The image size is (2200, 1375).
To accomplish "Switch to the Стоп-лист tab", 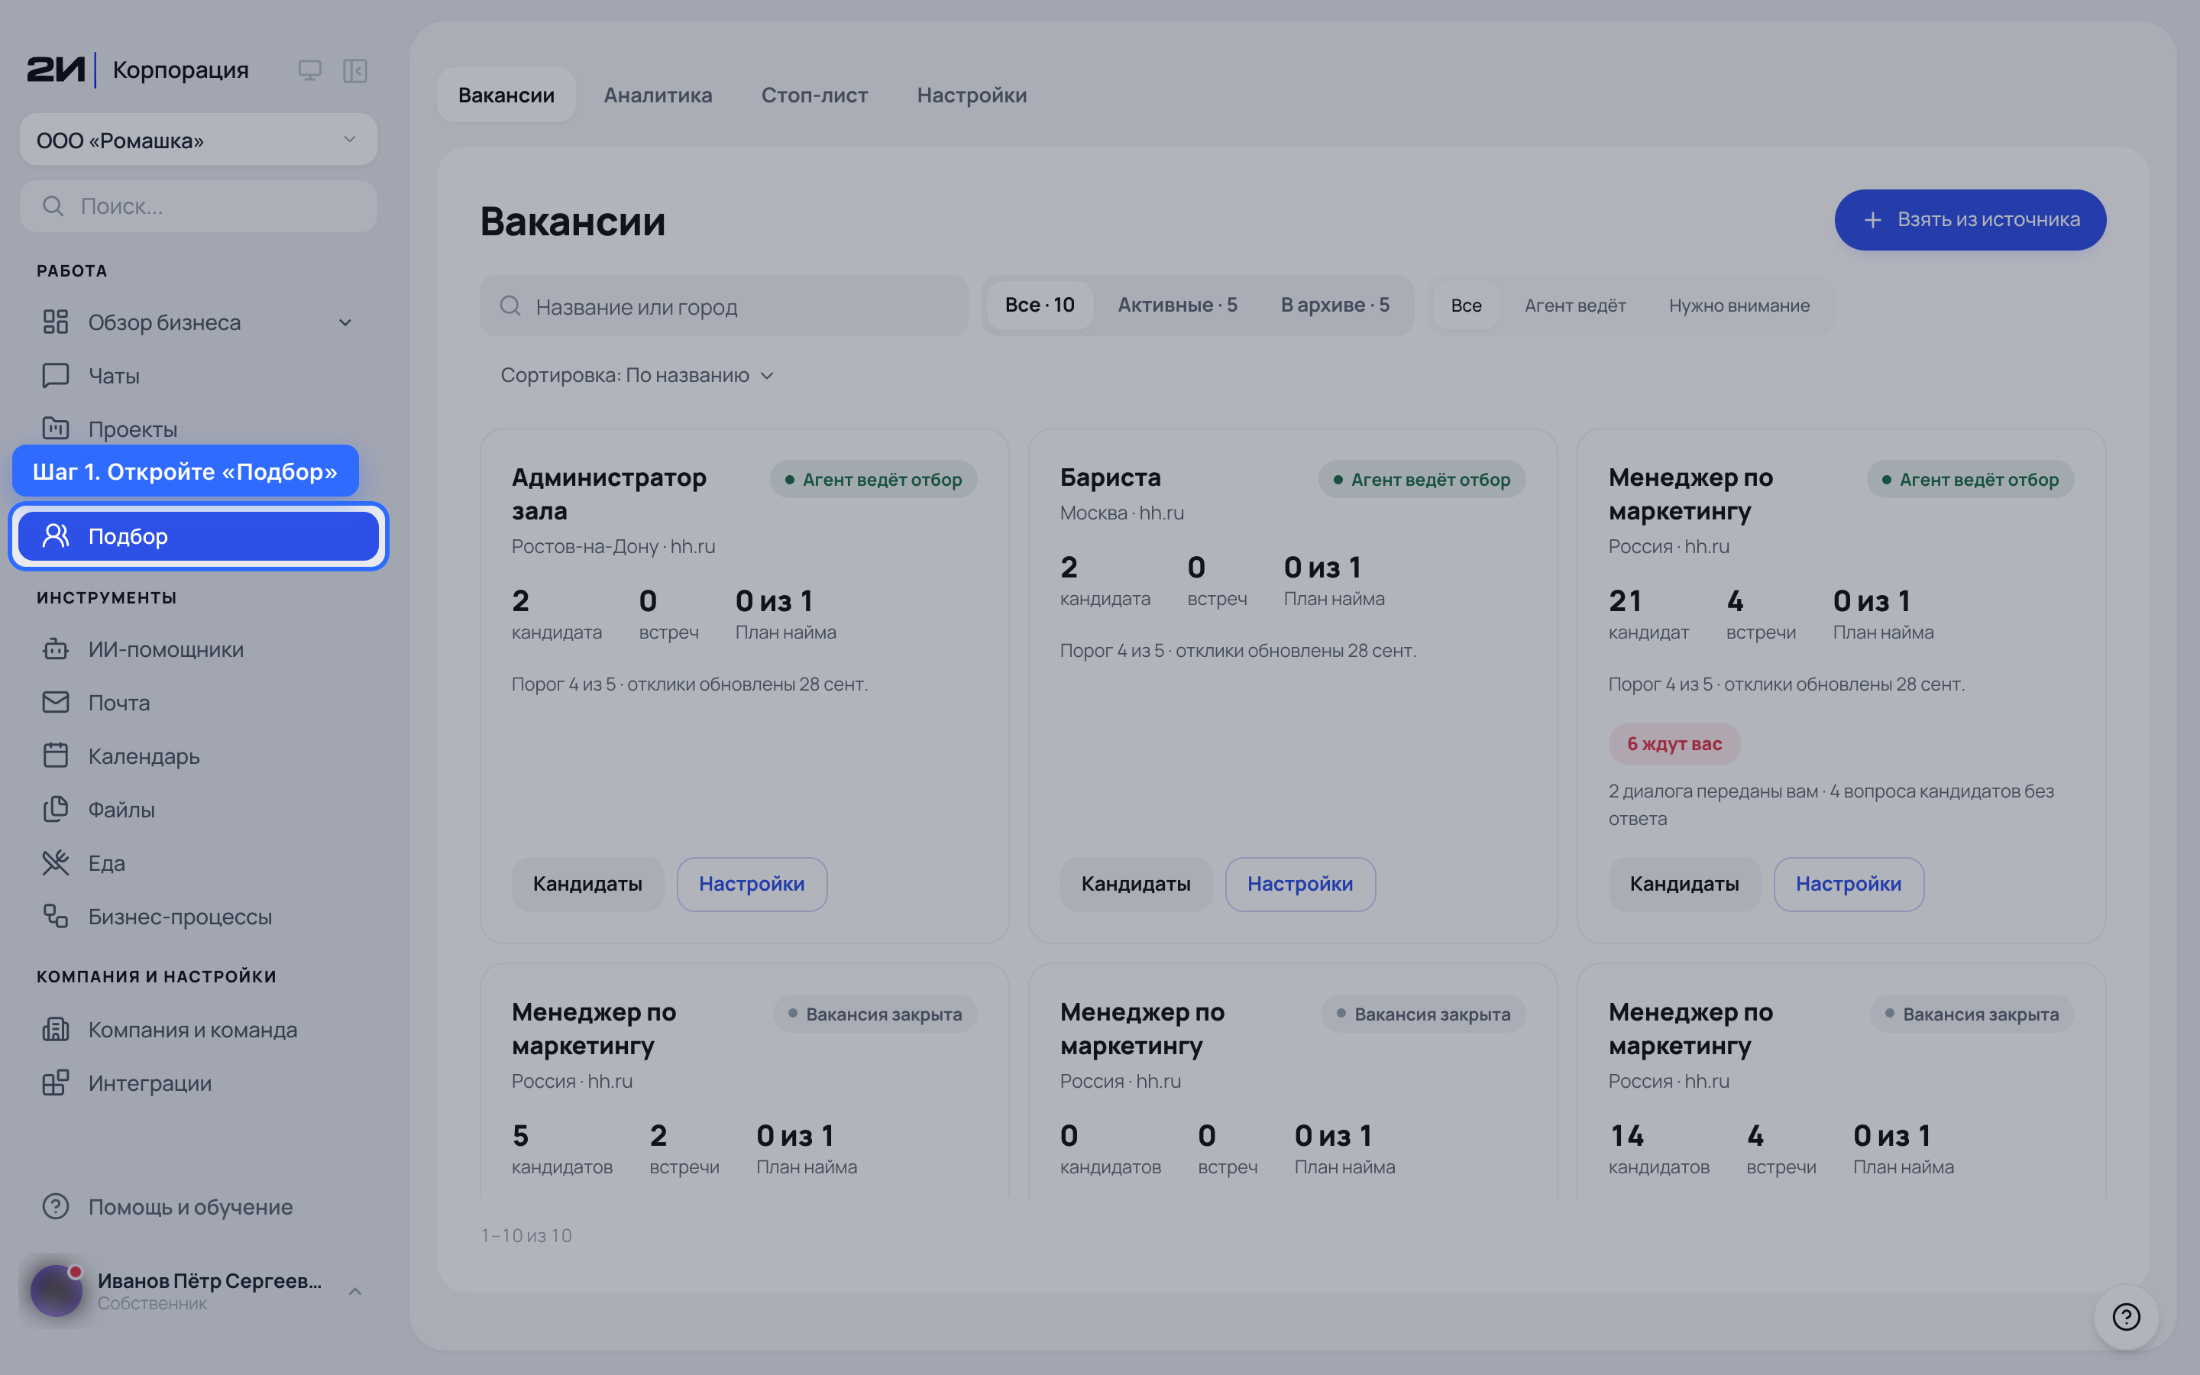I will coord(814,95).
